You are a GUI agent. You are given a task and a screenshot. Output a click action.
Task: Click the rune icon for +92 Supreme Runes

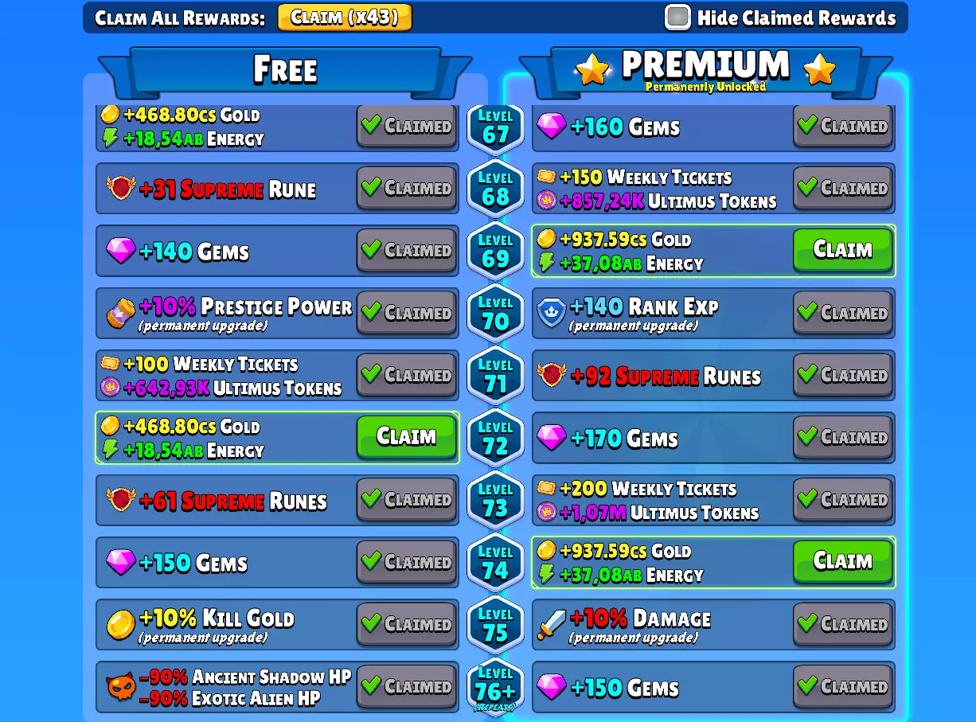tap(551, 375)
